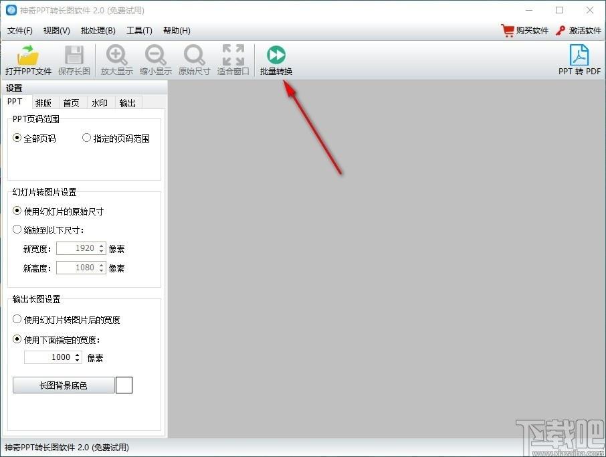Viewport: 606px width, 457px height.
Task: Switch to the PPT settings tab
Action: click(15, 102)
